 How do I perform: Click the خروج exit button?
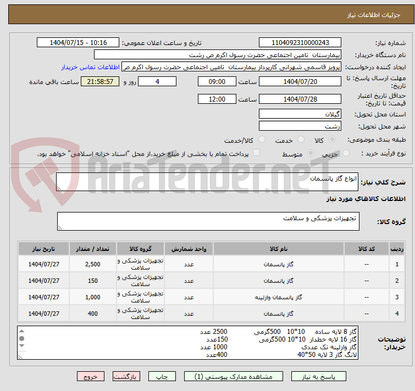pyautogui.click(x=91, y=377)
